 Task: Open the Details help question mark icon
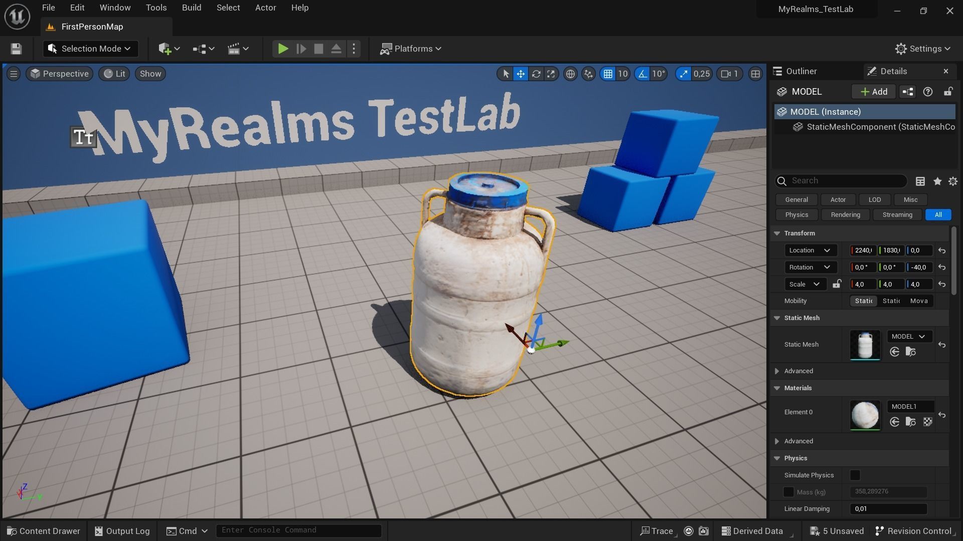928,92
